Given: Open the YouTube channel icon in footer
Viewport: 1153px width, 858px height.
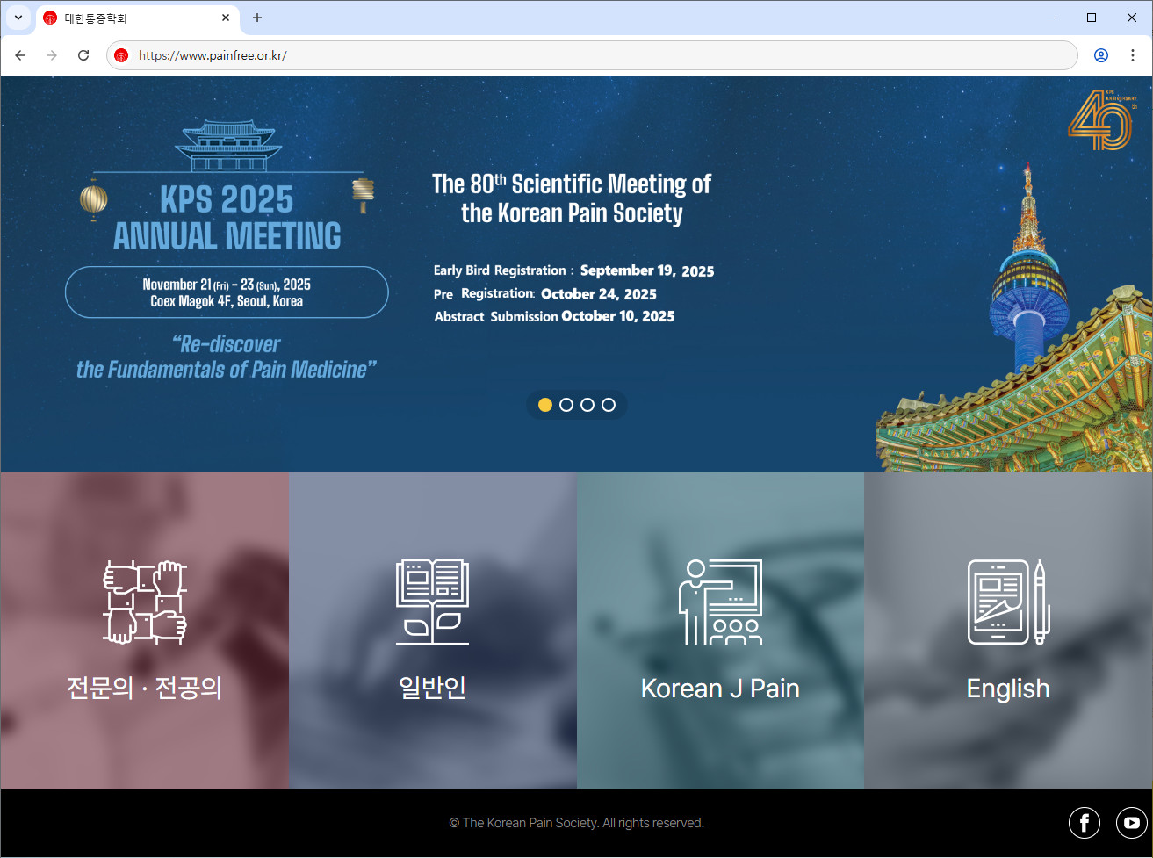Looking at the screenshot, I should [x=1132, y=823].
